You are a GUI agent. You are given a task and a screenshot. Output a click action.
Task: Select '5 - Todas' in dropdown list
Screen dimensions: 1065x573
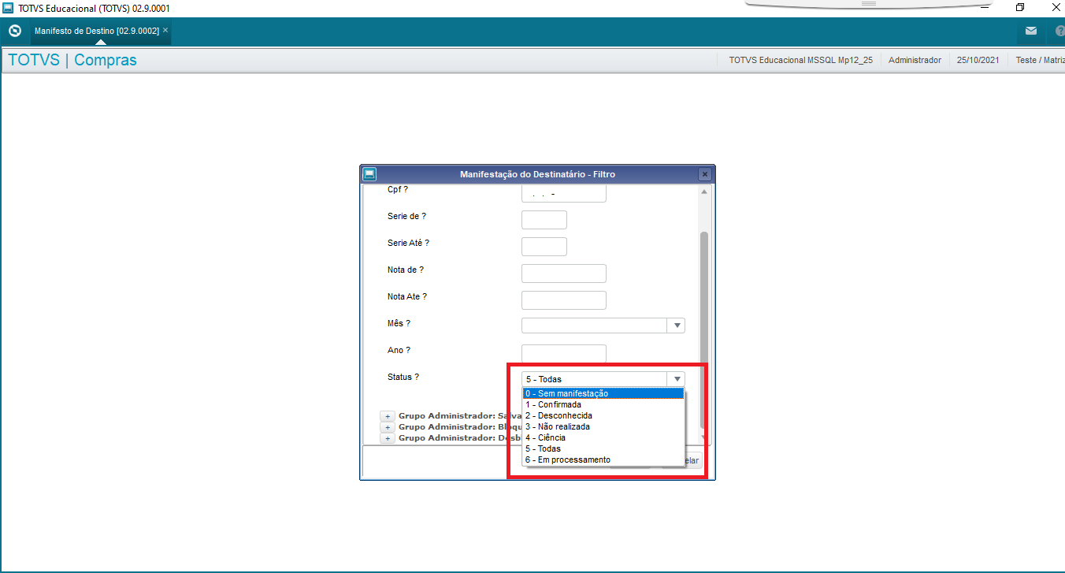coord(603,448)
